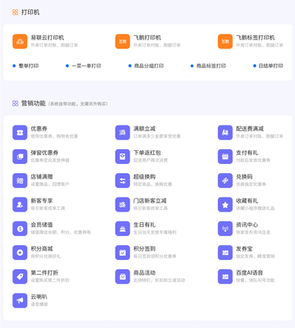Select the 超级换购 swap arrows icon

pyautogui.click(x=122, y=180)
